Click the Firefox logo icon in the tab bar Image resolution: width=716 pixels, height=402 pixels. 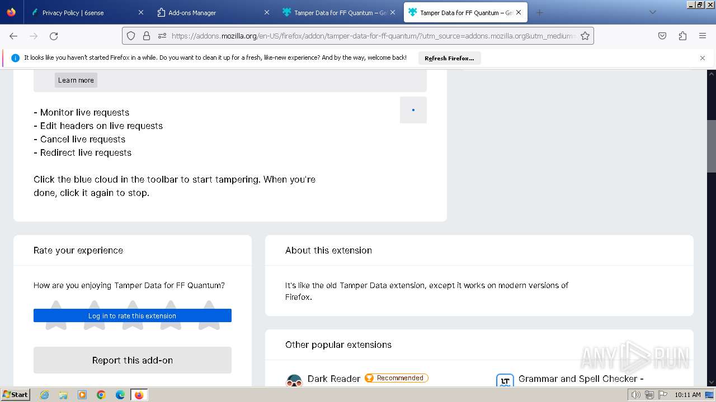[x=11, y=12]
